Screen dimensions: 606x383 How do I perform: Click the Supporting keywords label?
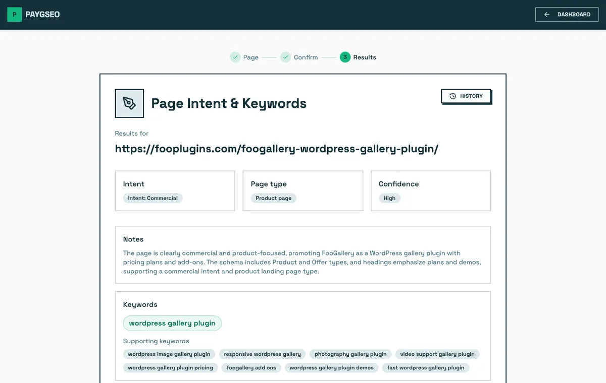coord(156,341)
